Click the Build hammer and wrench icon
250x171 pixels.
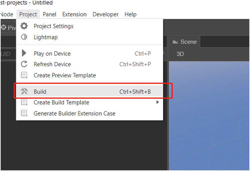point(24,91)
